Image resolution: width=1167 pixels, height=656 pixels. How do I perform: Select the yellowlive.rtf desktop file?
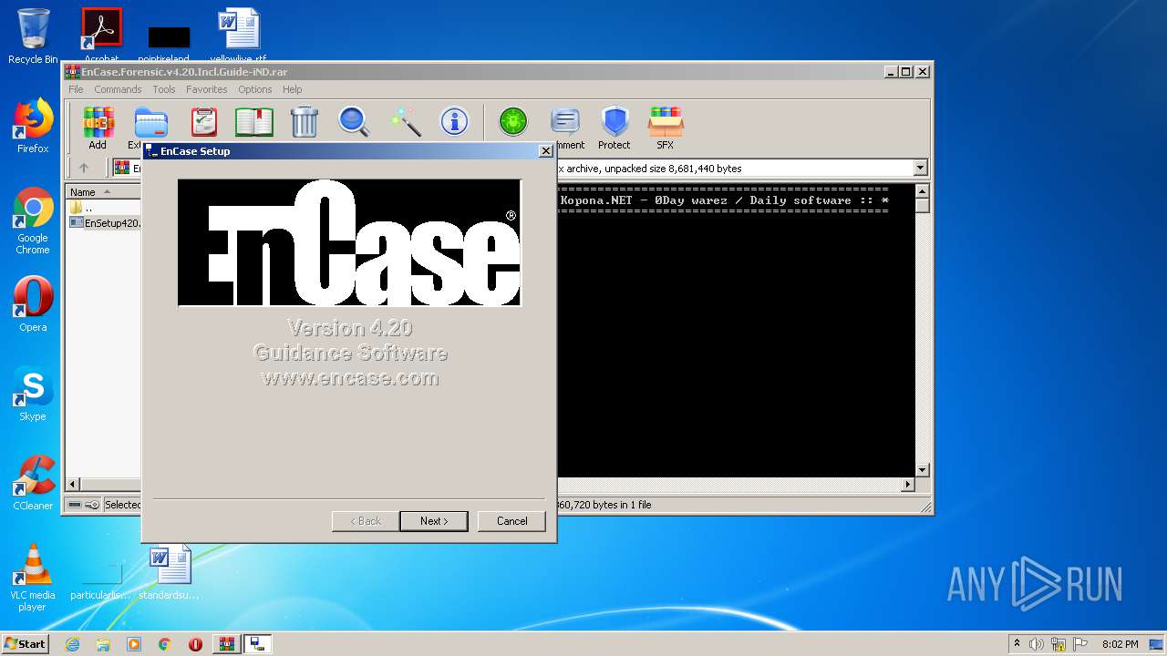[x=238, y=35]
